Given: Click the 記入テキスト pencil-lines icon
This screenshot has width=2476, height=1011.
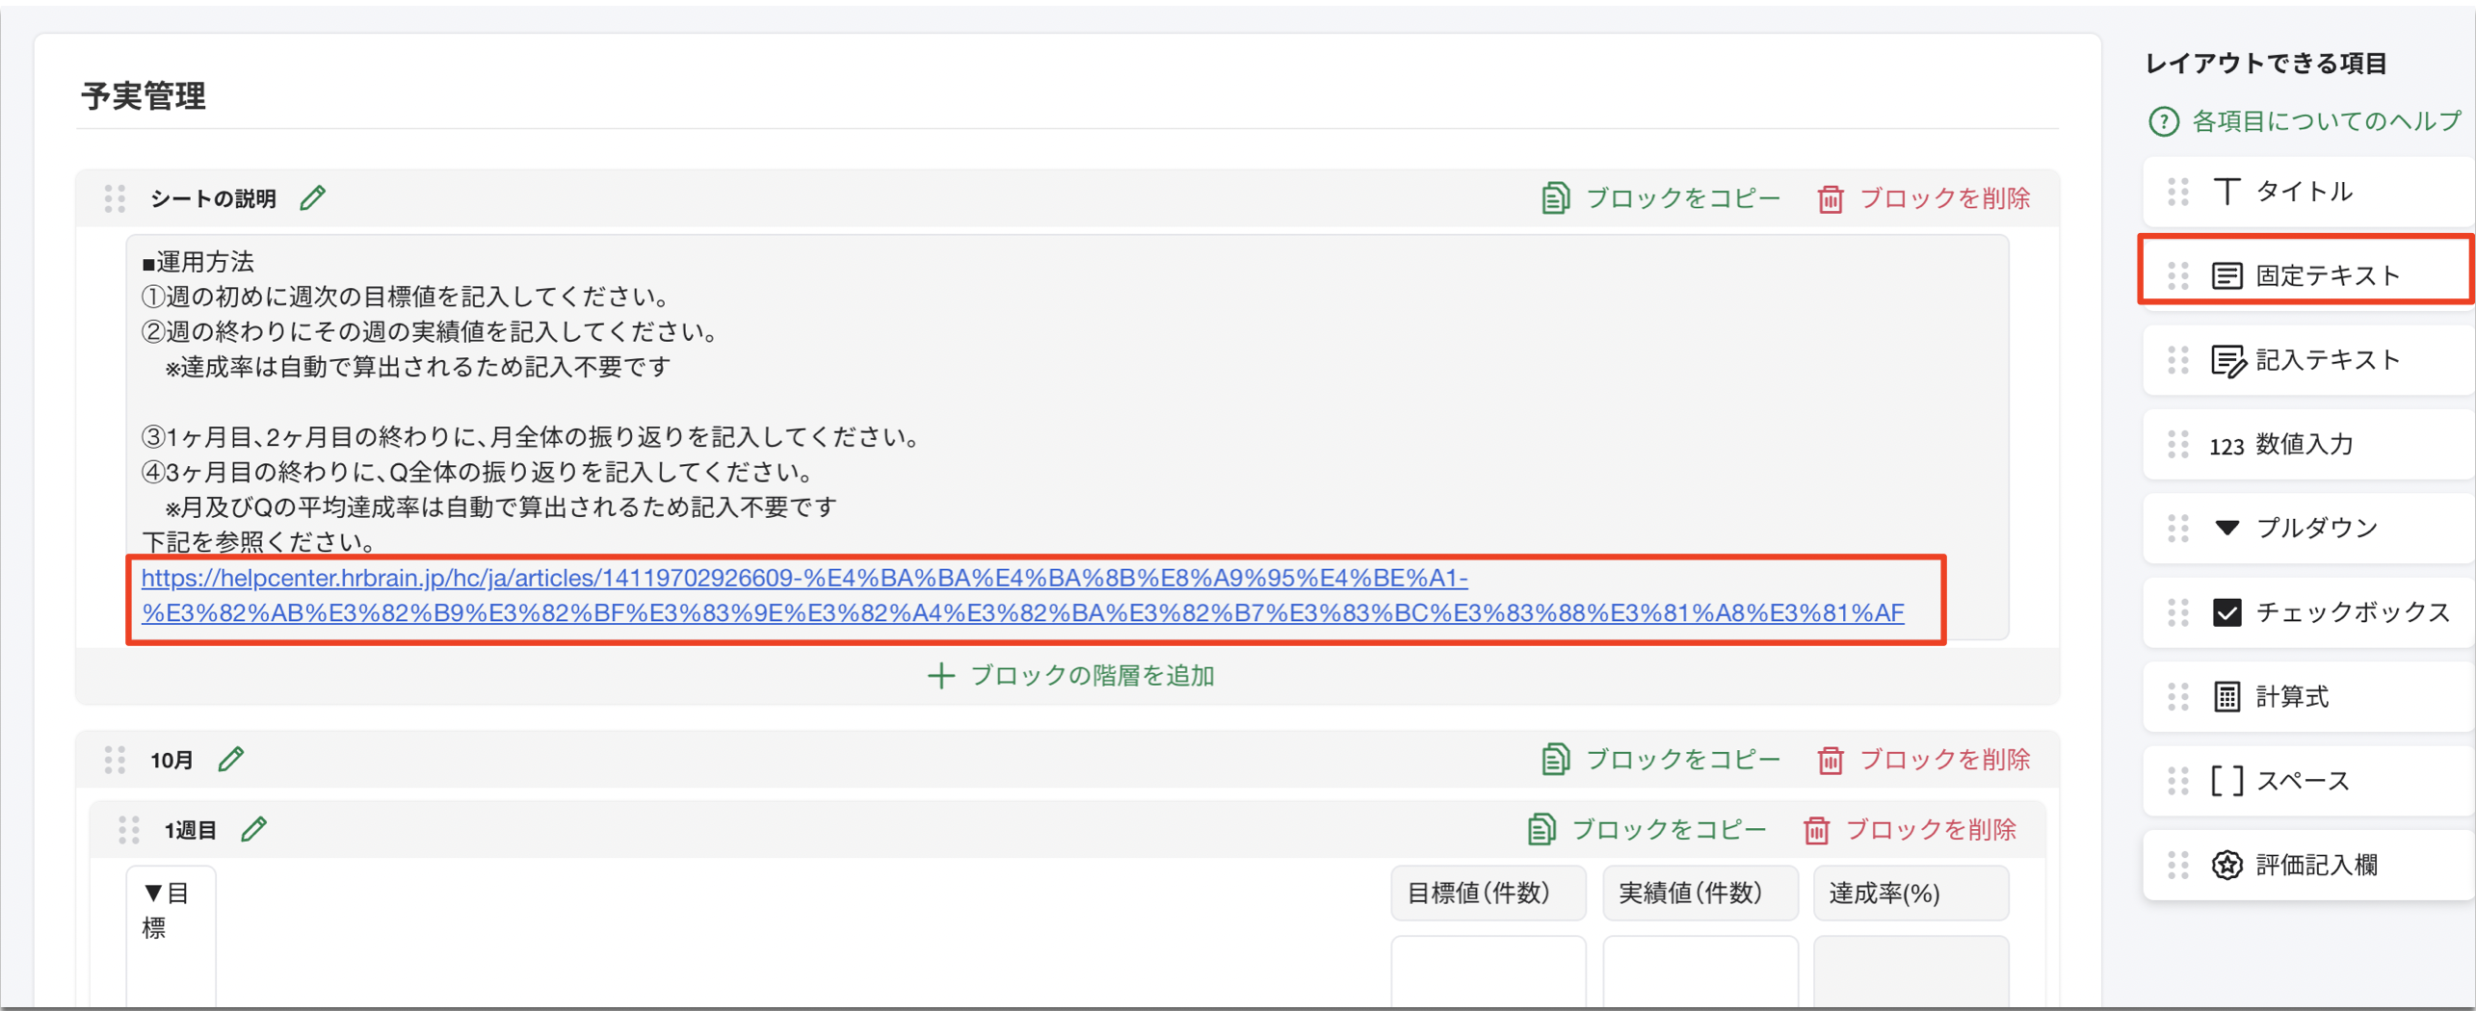Looking at the screenshot, I should 2227,361.
